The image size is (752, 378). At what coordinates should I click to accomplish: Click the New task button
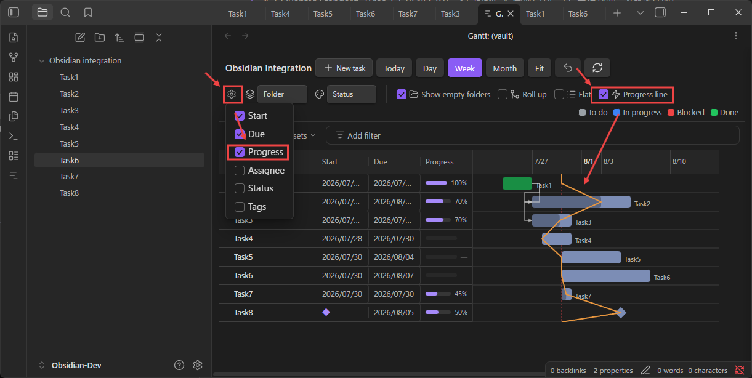(344, 68)
